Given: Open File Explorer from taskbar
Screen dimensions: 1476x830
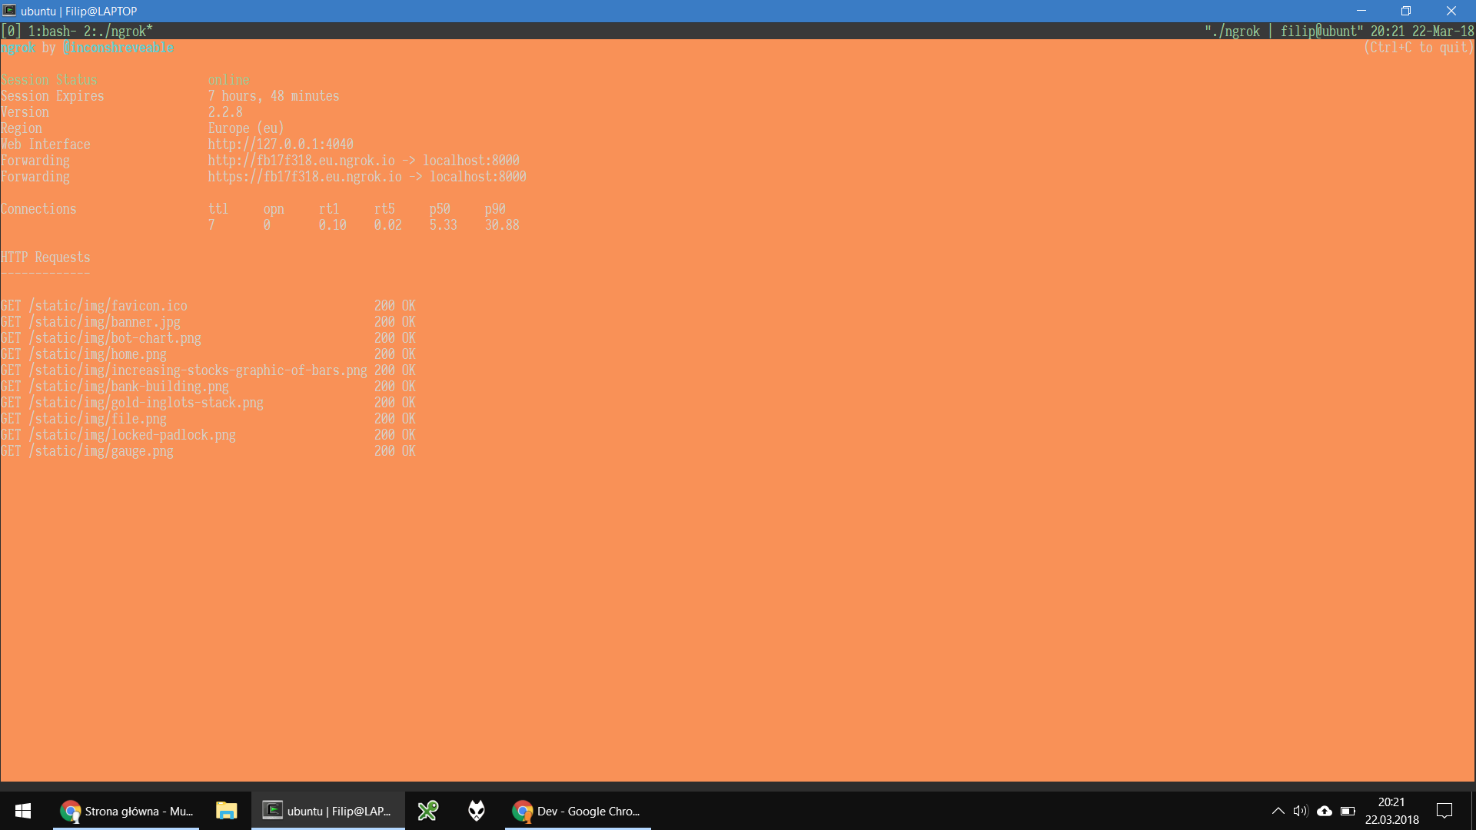Looking at the screenshot, I should [226, 811].
